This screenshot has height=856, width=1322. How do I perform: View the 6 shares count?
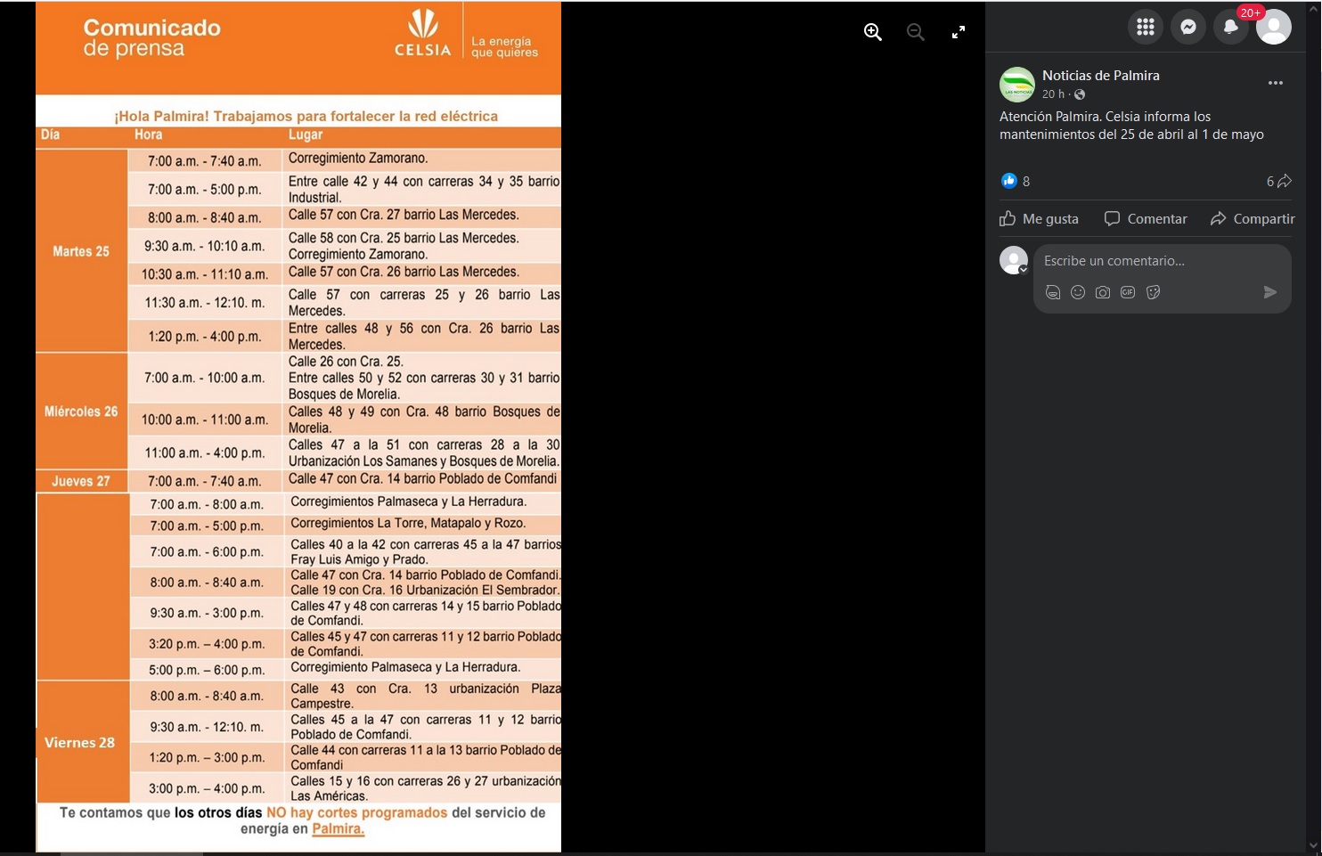click(x=1279, y=181)
